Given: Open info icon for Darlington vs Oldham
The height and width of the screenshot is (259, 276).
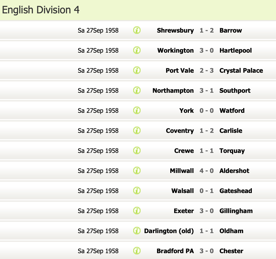Looking at the screenshot, I should coord(137,231).
